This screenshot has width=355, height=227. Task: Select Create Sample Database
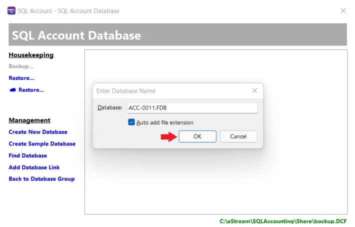[42, 144]
